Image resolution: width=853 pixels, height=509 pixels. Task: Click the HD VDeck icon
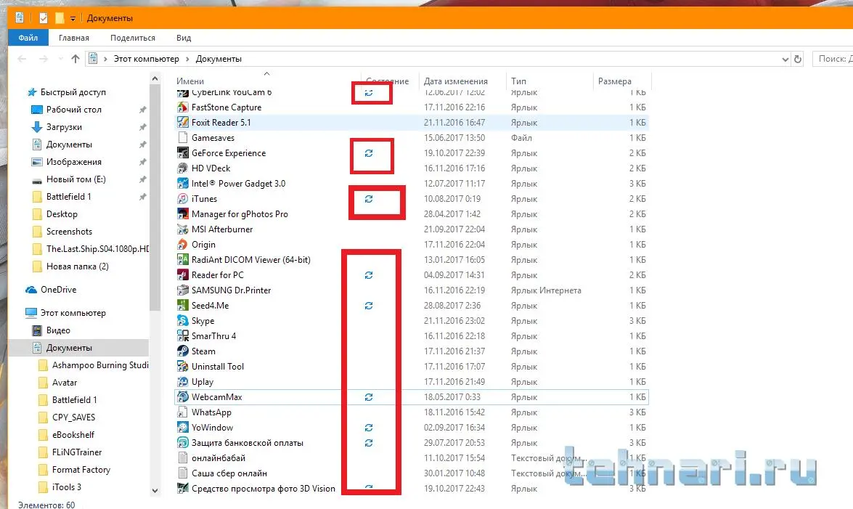pos(183,168)
